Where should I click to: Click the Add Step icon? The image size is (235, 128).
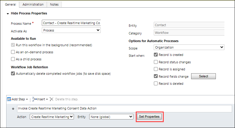pyautogui.click(x=9, y=99)
